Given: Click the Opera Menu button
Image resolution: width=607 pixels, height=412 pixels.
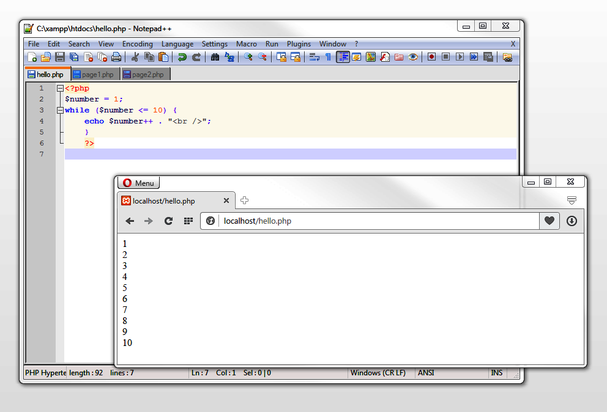Looking at the screenshot, I should pyautogui.click(x=138, y=183).
